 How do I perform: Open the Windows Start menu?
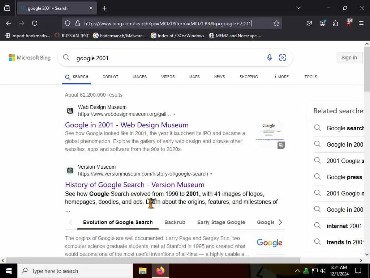click(9, 271)
